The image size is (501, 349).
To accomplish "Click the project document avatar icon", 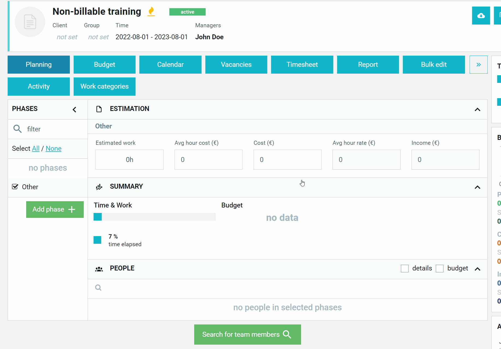I will pyautogui.click(x=30, y=22).
